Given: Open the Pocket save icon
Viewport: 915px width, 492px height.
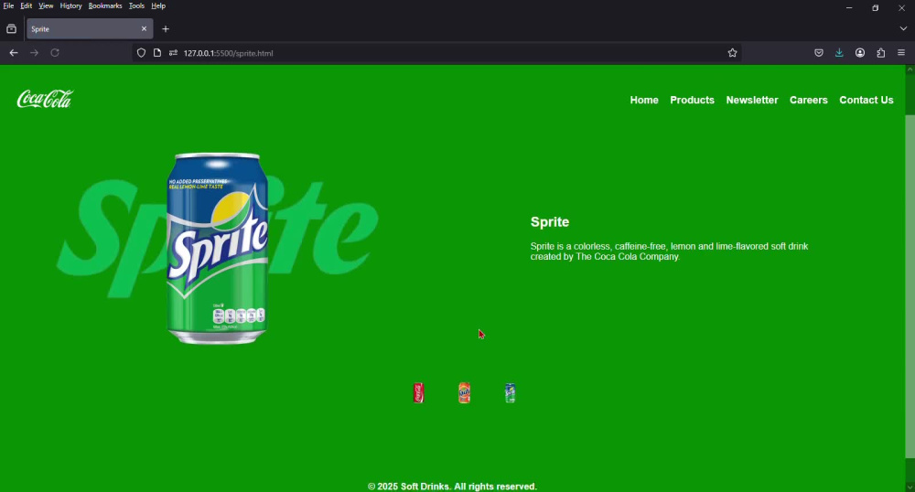Looking at the screenshot, I should click(819, 53).
